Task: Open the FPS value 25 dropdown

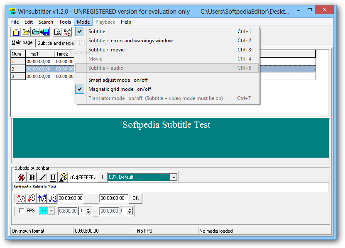Action: tap(52, 211)
